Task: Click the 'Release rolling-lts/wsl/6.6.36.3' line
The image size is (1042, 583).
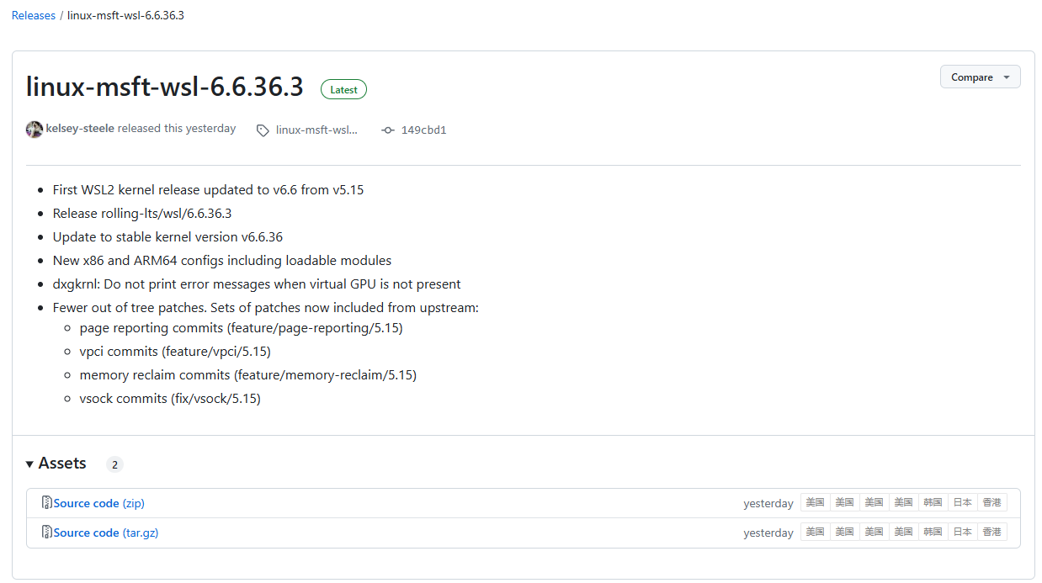Action: coord(142,214)
